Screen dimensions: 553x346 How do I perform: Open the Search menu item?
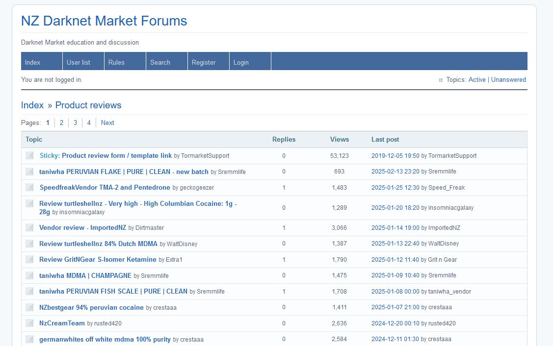166,61
